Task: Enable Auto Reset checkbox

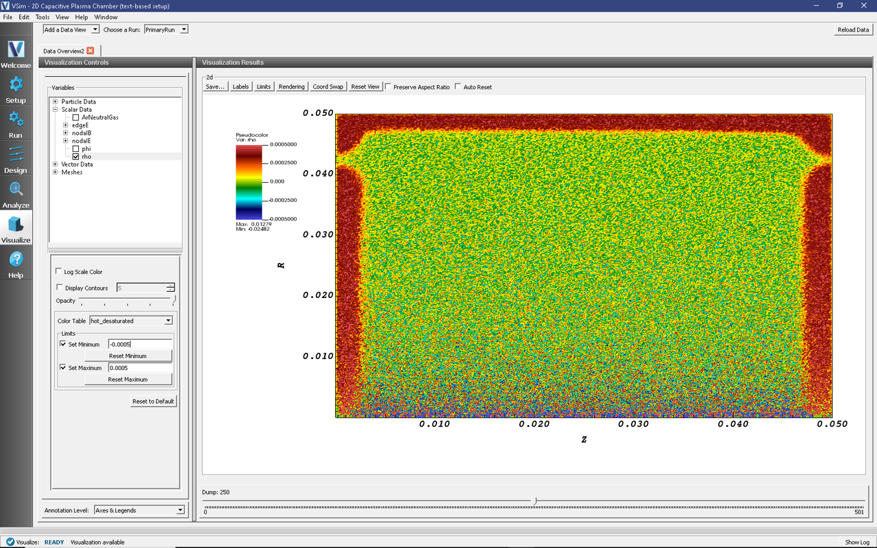Action: tap(458, 87)
